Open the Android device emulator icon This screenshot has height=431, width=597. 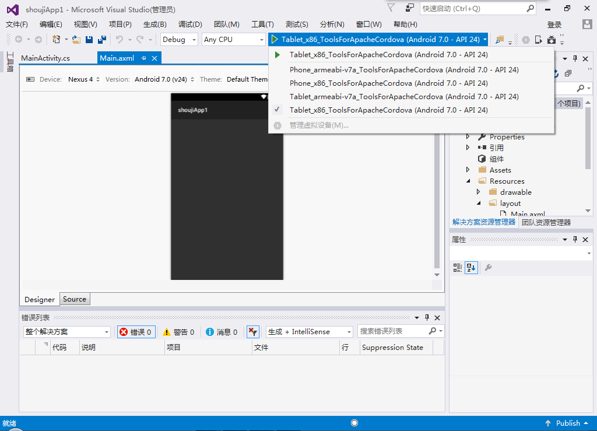tap(538, 40)
